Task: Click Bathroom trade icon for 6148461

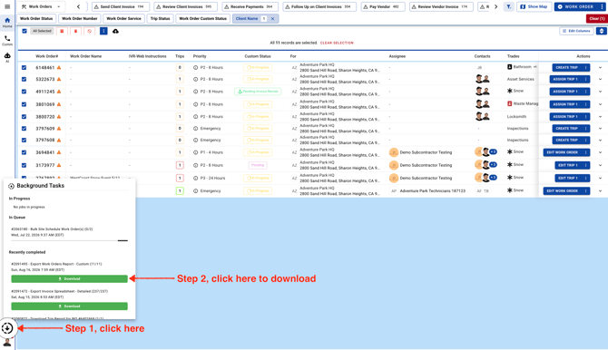Action: 509,67
